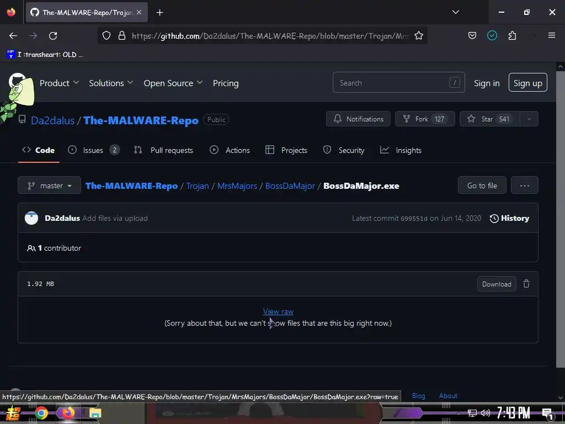This screenshot has width=565, height=424.
Task: Click the Da2dalus commit author avatar
Action: [x=31, y=218]
